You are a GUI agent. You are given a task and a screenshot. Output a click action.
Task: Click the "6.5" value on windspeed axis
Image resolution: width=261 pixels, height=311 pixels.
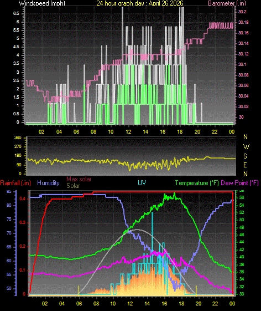tap(16, 13)
